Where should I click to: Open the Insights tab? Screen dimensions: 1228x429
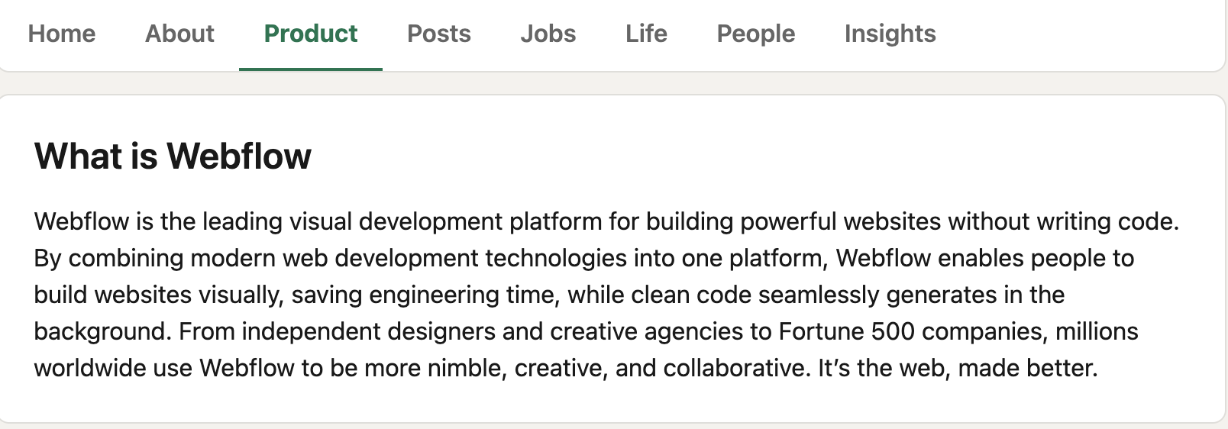click(890, 34)
